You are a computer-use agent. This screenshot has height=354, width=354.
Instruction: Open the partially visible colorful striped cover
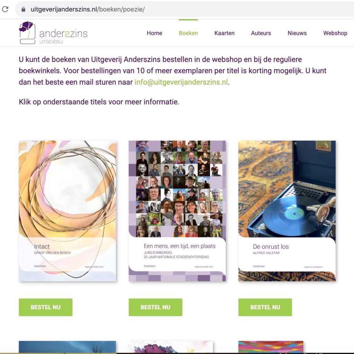coord(271,347)
